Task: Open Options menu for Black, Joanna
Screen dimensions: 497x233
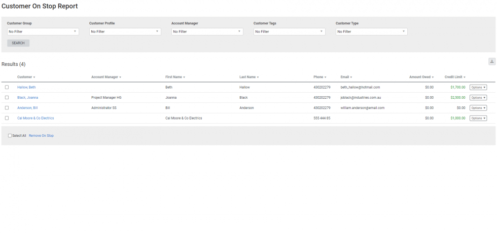Action: pos(478,97)
